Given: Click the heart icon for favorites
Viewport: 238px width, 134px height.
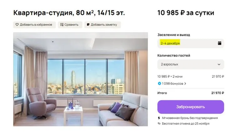Looking at the screenshot, I should 17,25.
